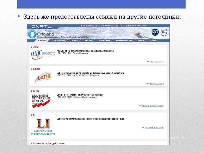Open the Accueil tab
204x153 pixels.
[x=42, y=41]
